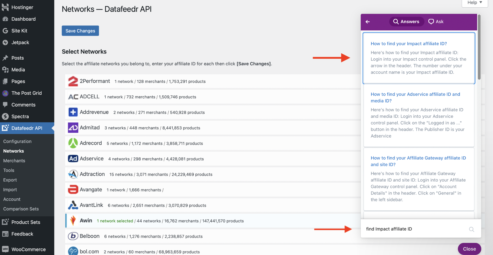Click the Comments bubble icon

[5, 104]
